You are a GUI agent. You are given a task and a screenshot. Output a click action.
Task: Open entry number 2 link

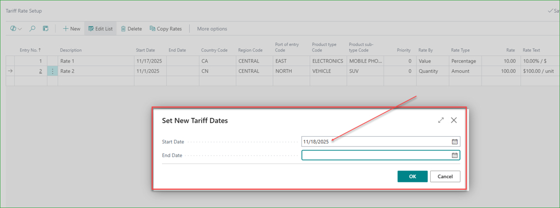tap(41, 71)
